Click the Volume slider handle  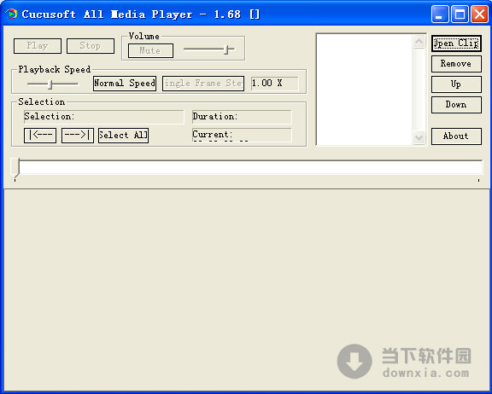click(227, 49)
